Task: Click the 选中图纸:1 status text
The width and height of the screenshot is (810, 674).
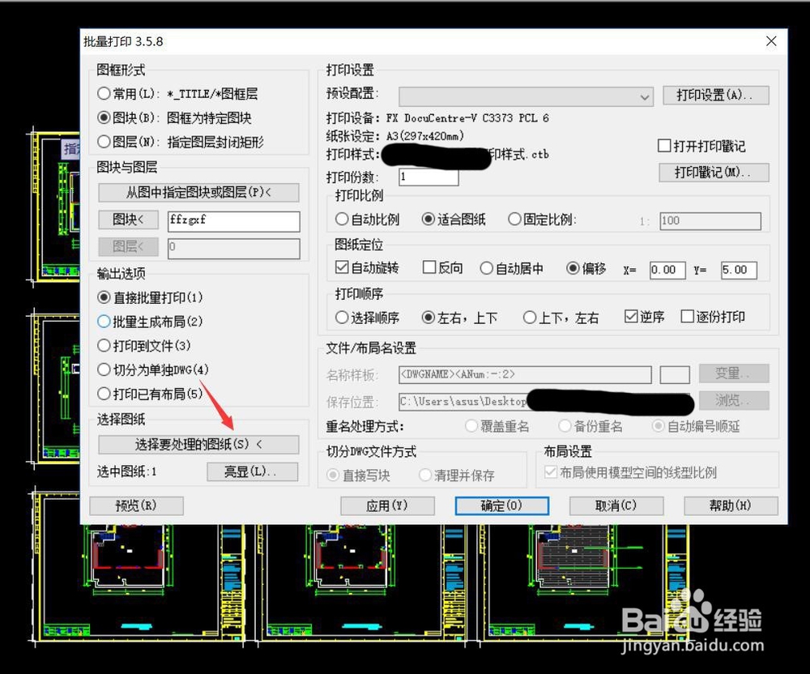Action: point(126,471)
